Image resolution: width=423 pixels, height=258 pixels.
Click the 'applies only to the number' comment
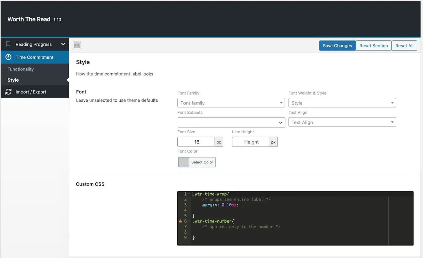click(241, 226)
